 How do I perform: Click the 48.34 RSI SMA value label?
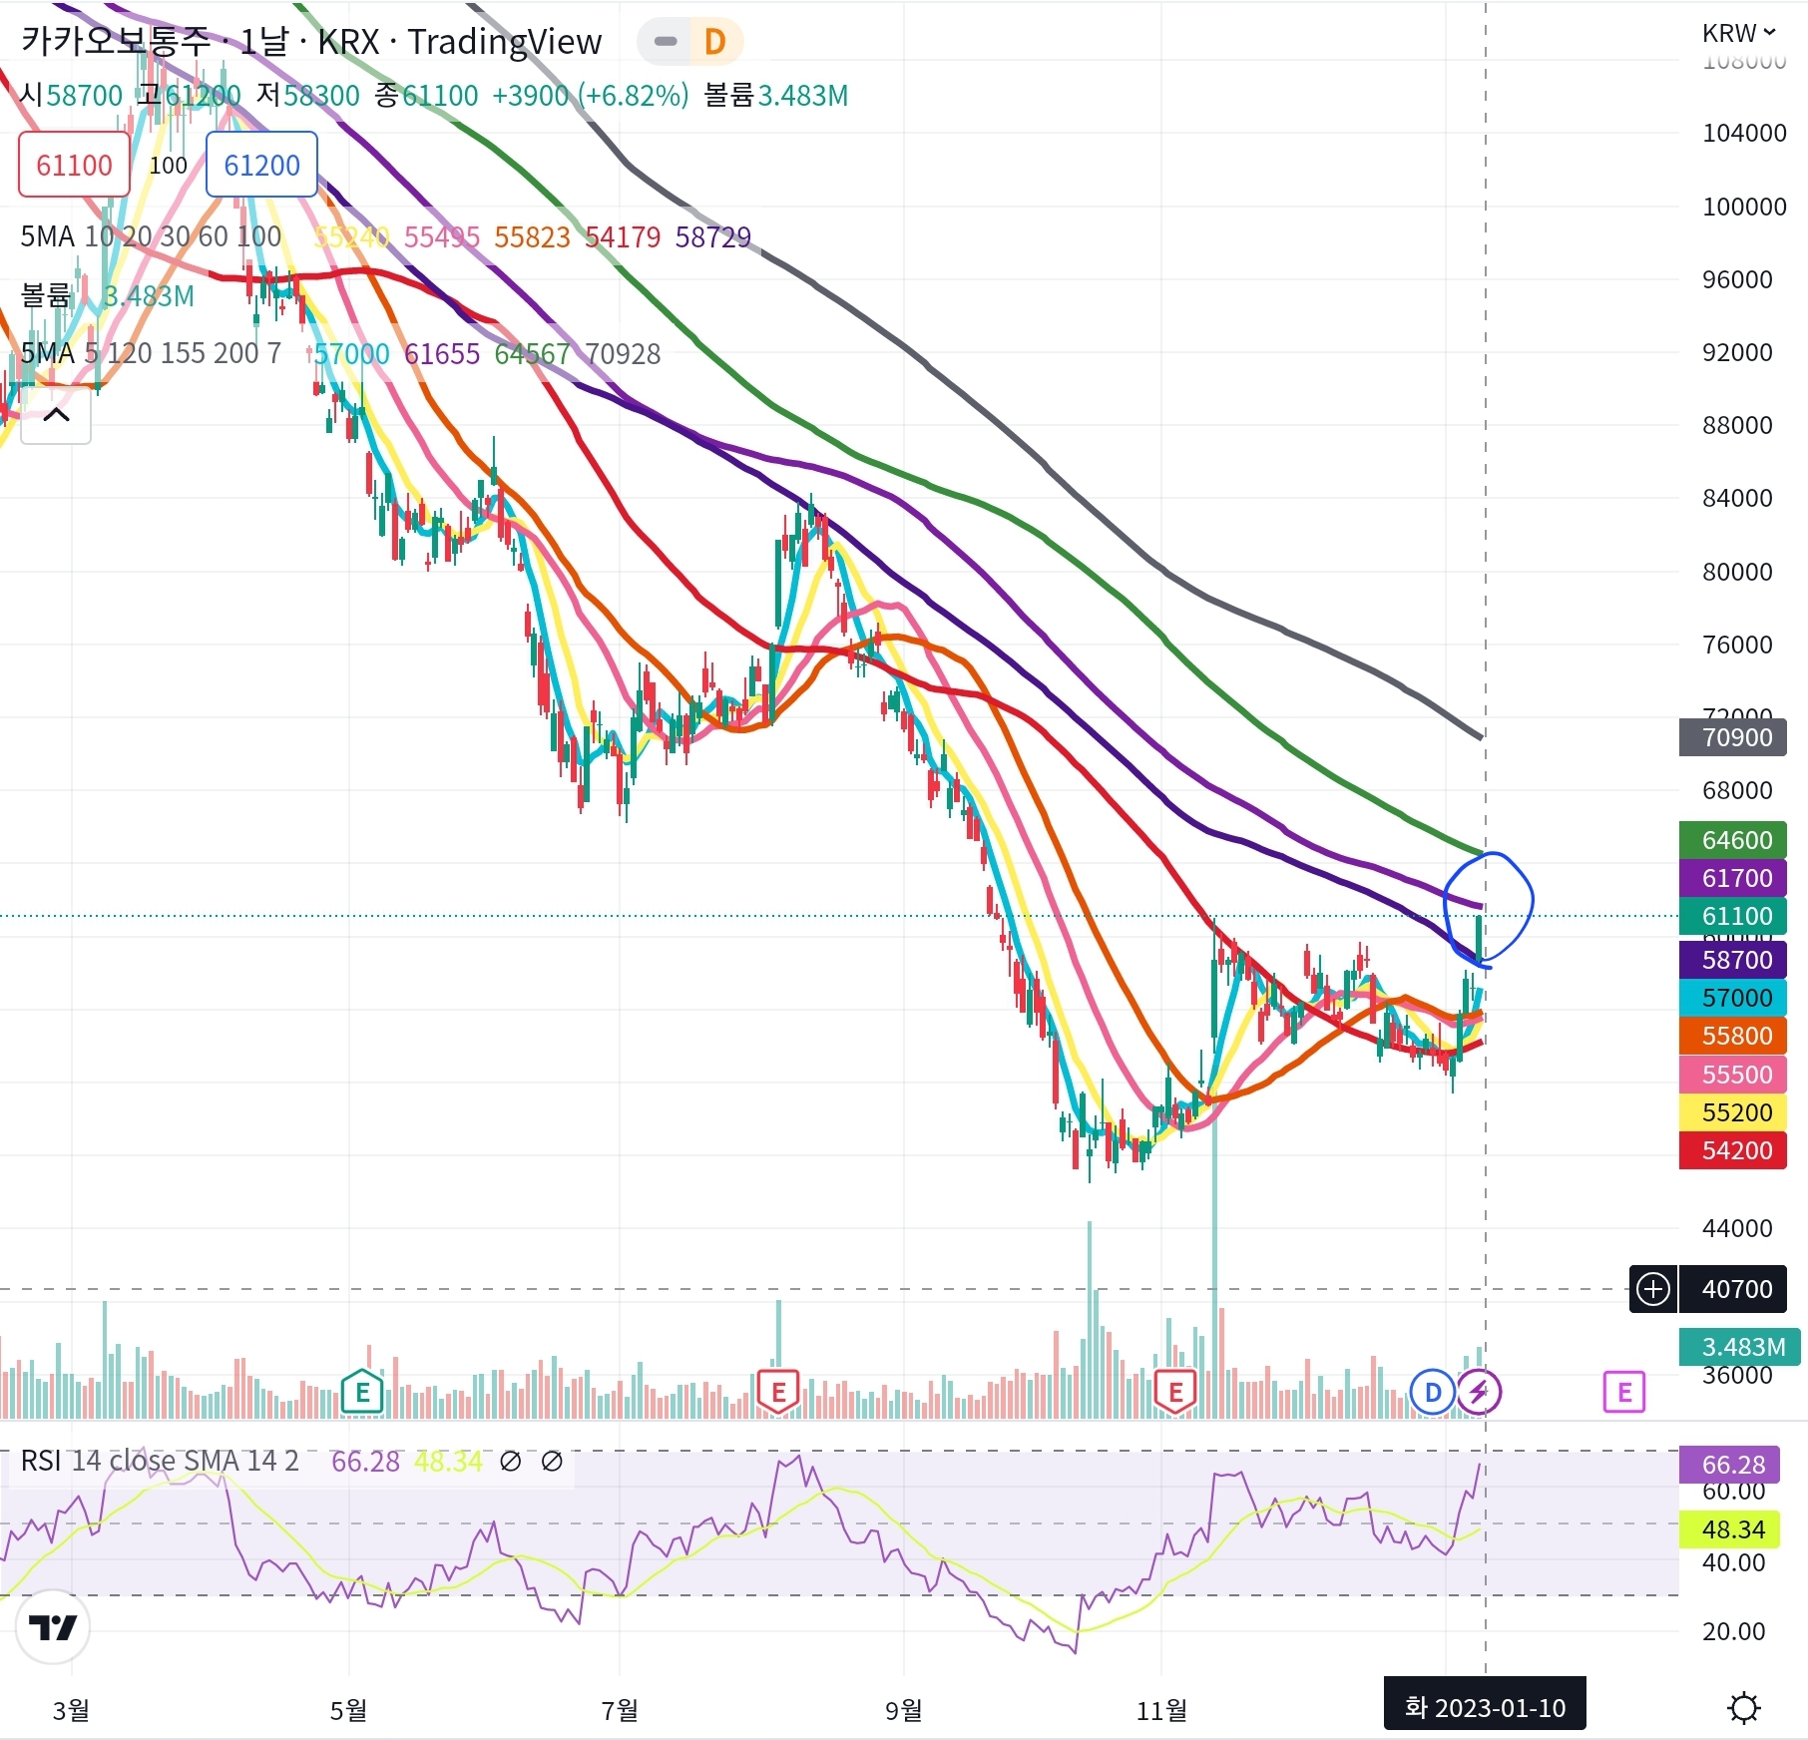(1730, 1529)
